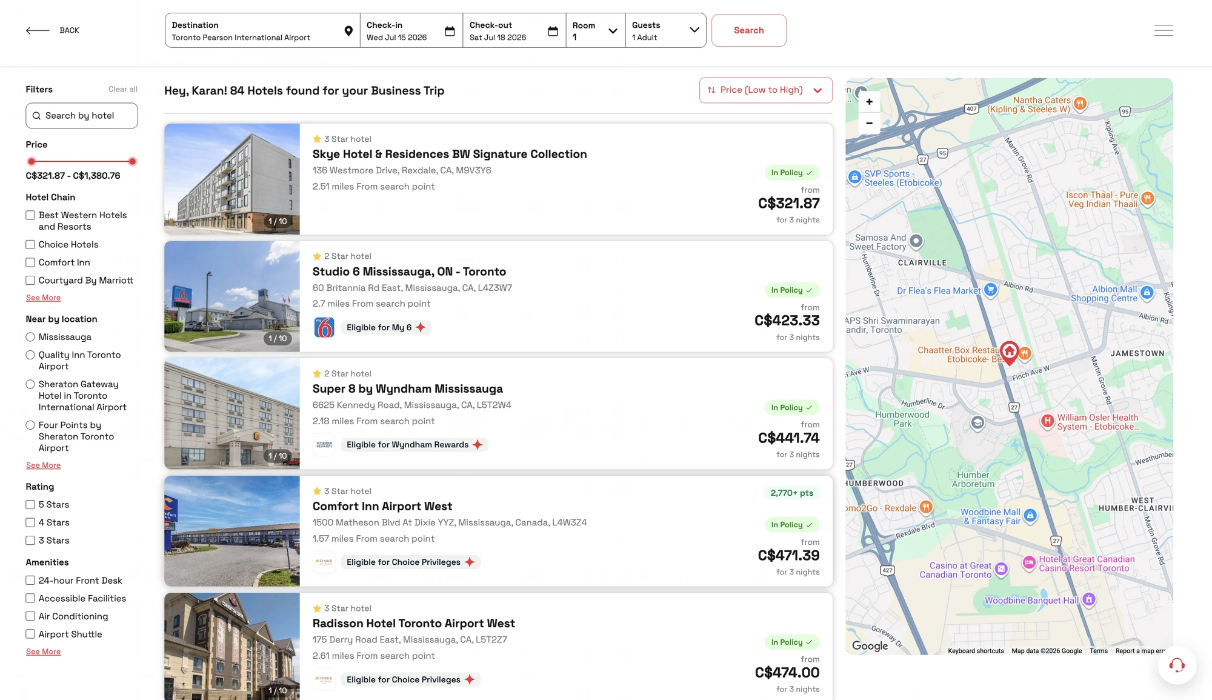
Task: Open Studio 6 Mississauga hotel title
Action: [x=409, y=272]
